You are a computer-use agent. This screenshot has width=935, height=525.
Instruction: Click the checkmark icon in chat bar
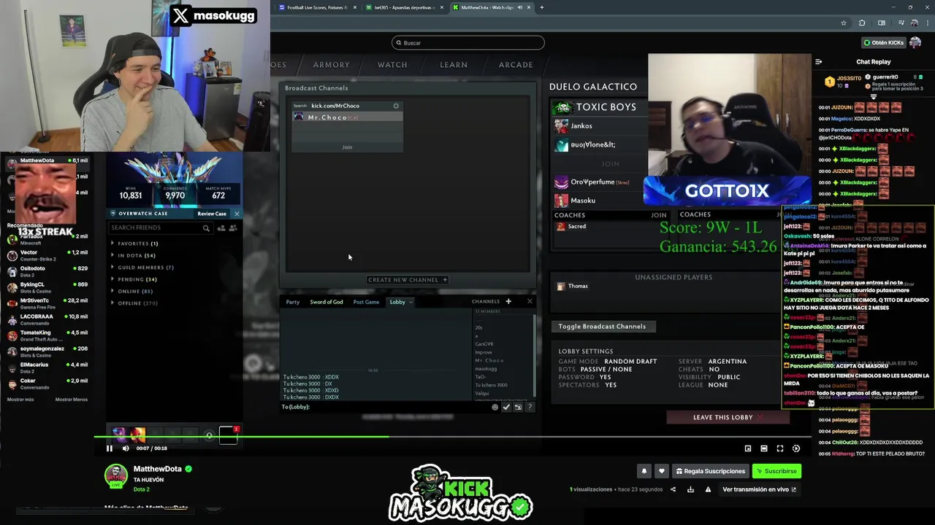[506, 407]
